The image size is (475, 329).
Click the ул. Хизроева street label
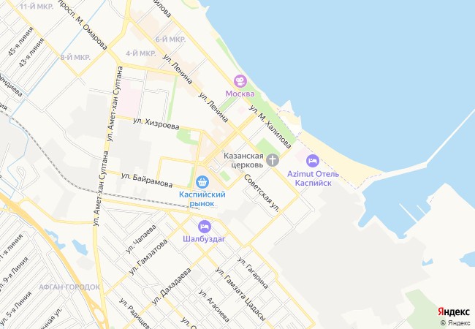pyautogui.click(x=156, y=124)
